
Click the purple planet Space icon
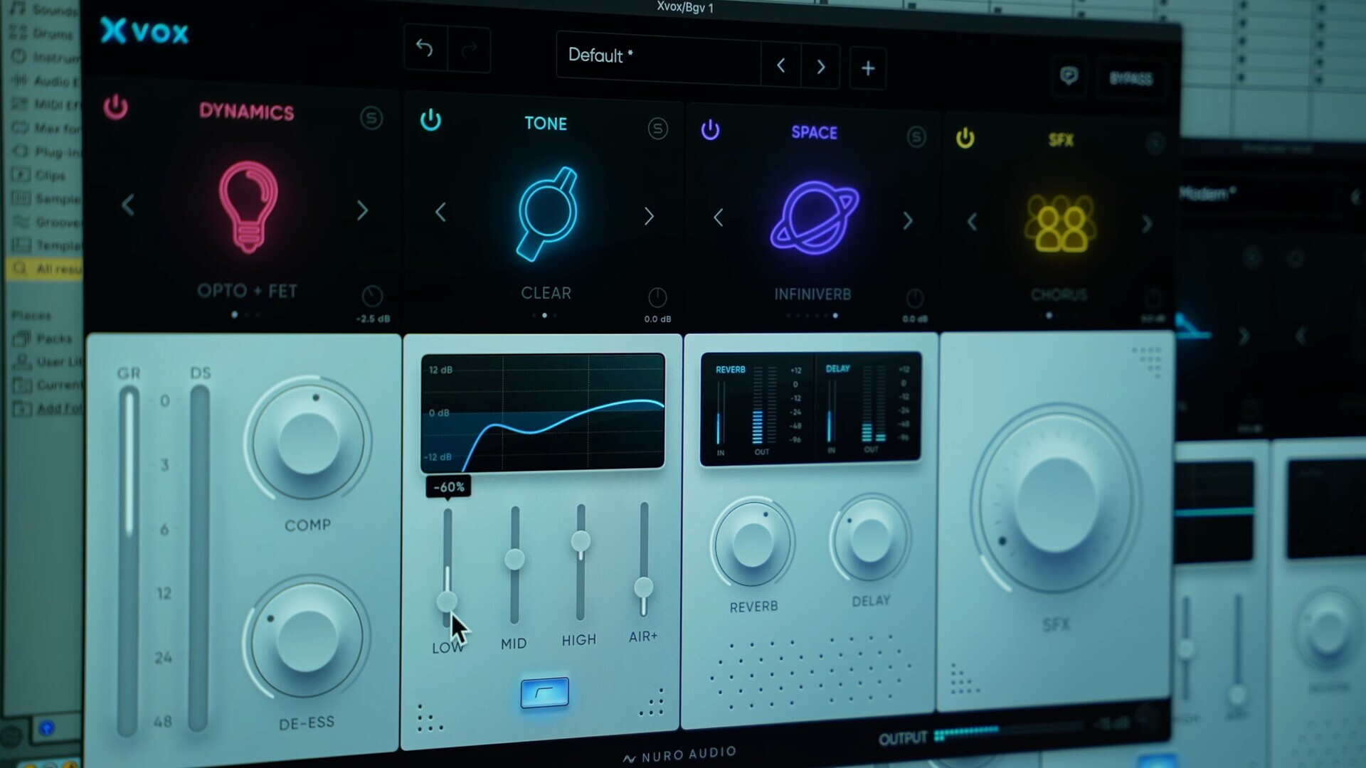[815, 218]
